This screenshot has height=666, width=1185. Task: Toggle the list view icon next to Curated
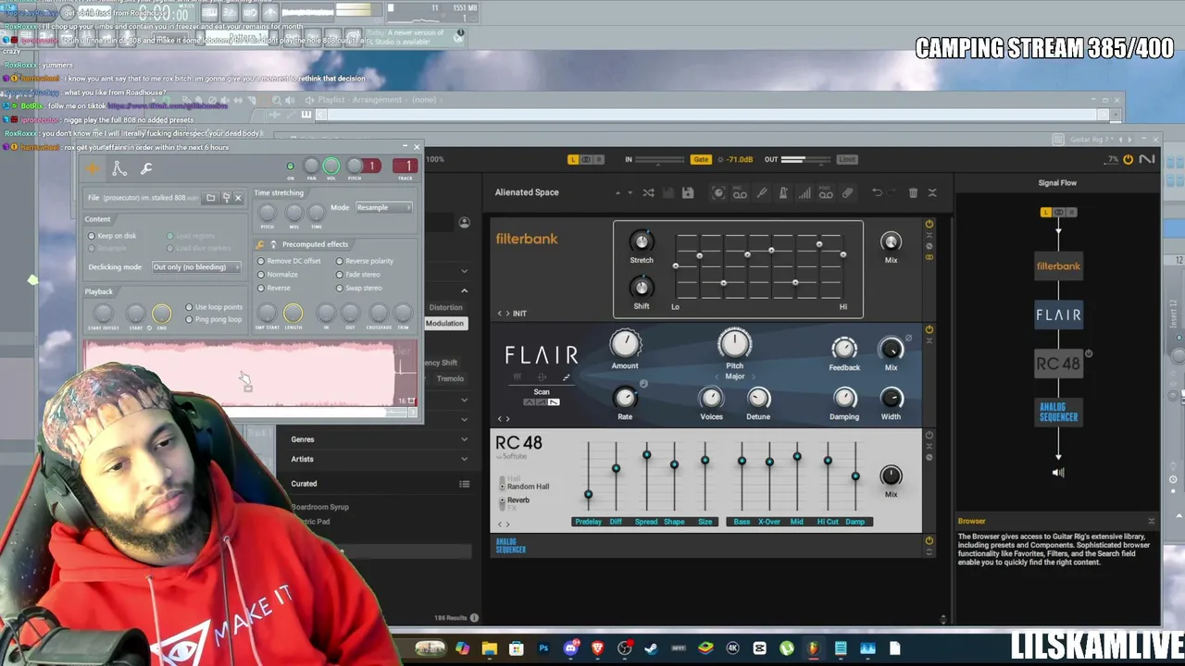point(464,484)
